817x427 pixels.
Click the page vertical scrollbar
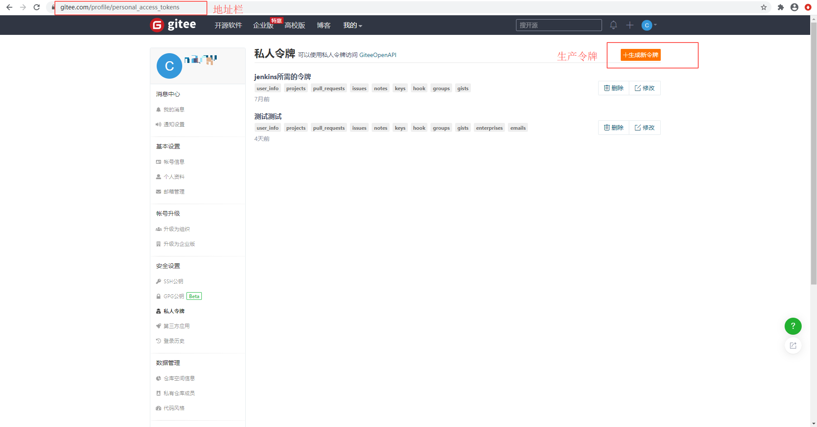point(814,153)
